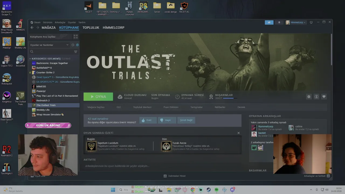
Task: Open the Windows Start menu
Action: (113, 190)
